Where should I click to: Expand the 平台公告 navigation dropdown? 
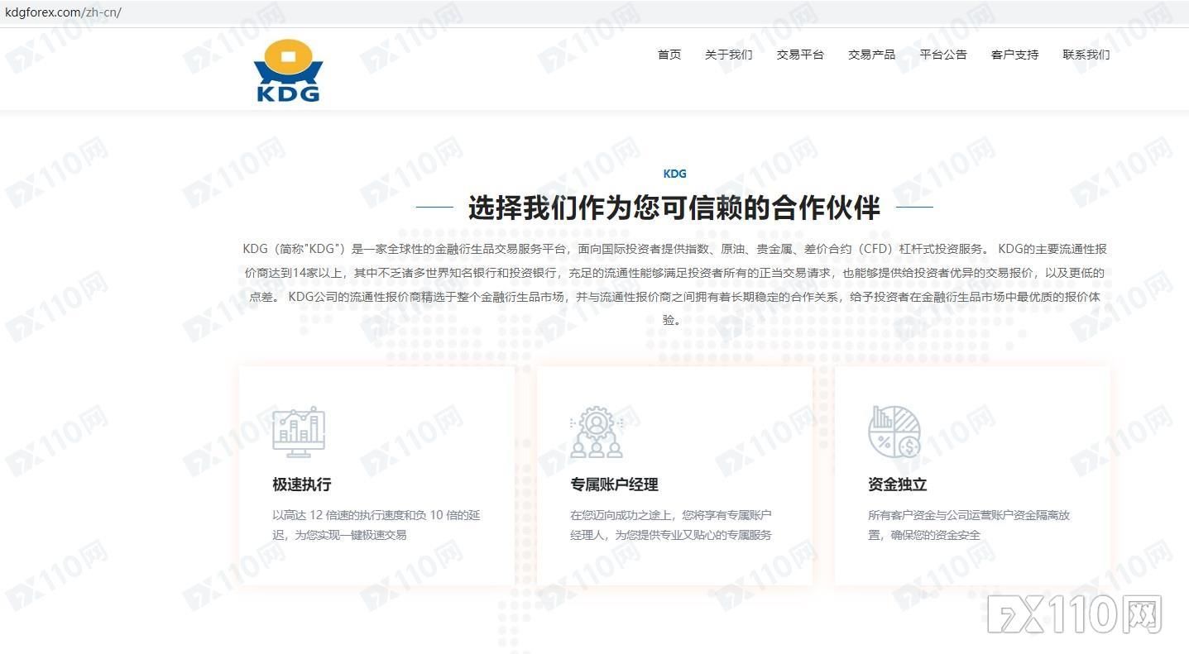pyautogui.click(x=942, y=55)
